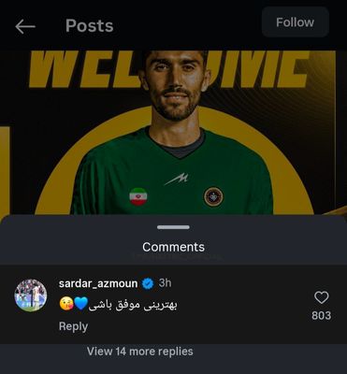The width and height of the screenshot is (347, 374).
Task: Click the blue heart emoji in the comment
Action: (x=81, y=304)
